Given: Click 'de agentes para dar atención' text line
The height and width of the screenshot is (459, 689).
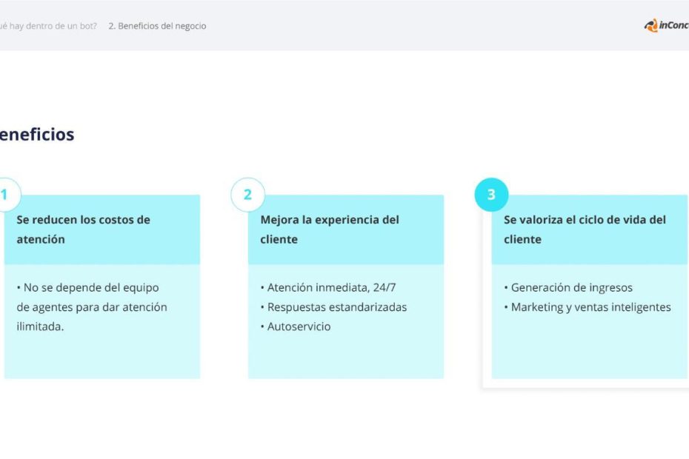Looking at the screenshot, I should pyautogui.click(x=92, y=307).
